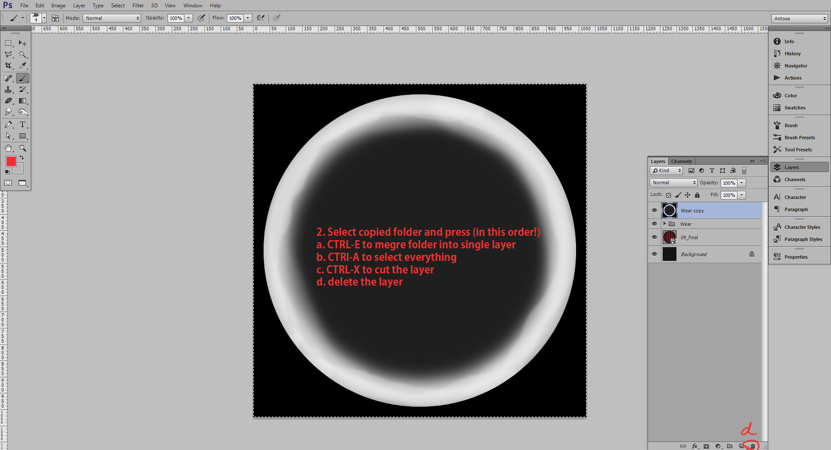
Task: Open the Layer menu
Action: tap(79, 6)
